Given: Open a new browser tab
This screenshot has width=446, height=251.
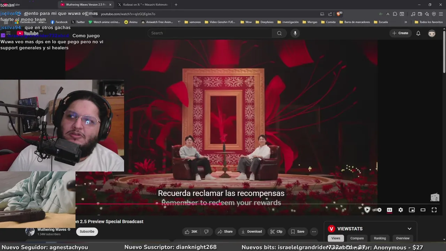Looking at the screenshot, I should coord(176,5).
